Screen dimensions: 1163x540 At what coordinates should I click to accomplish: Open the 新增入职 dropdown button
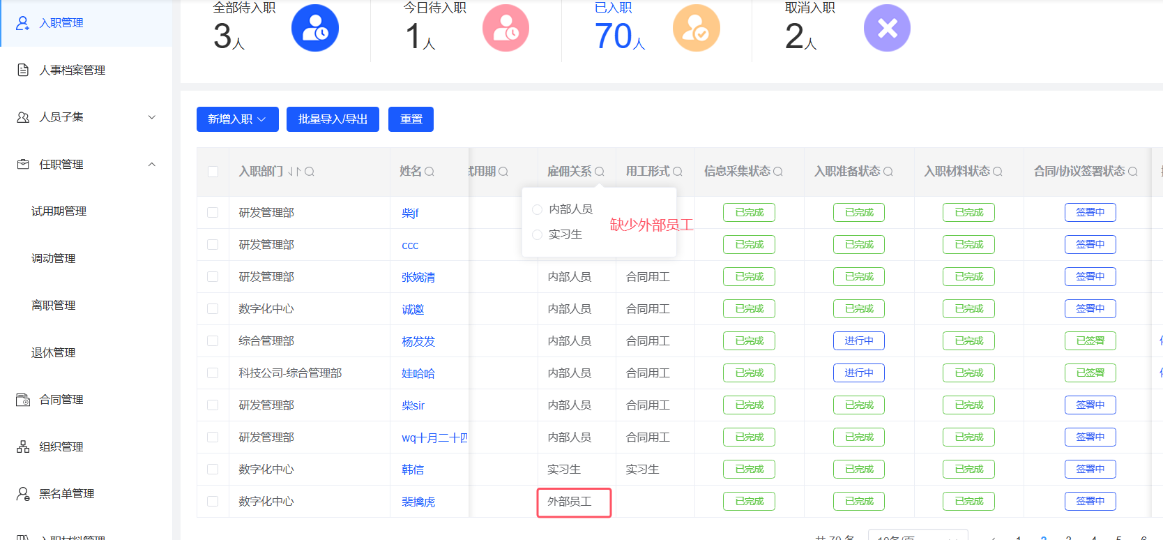tap(237, 119)
